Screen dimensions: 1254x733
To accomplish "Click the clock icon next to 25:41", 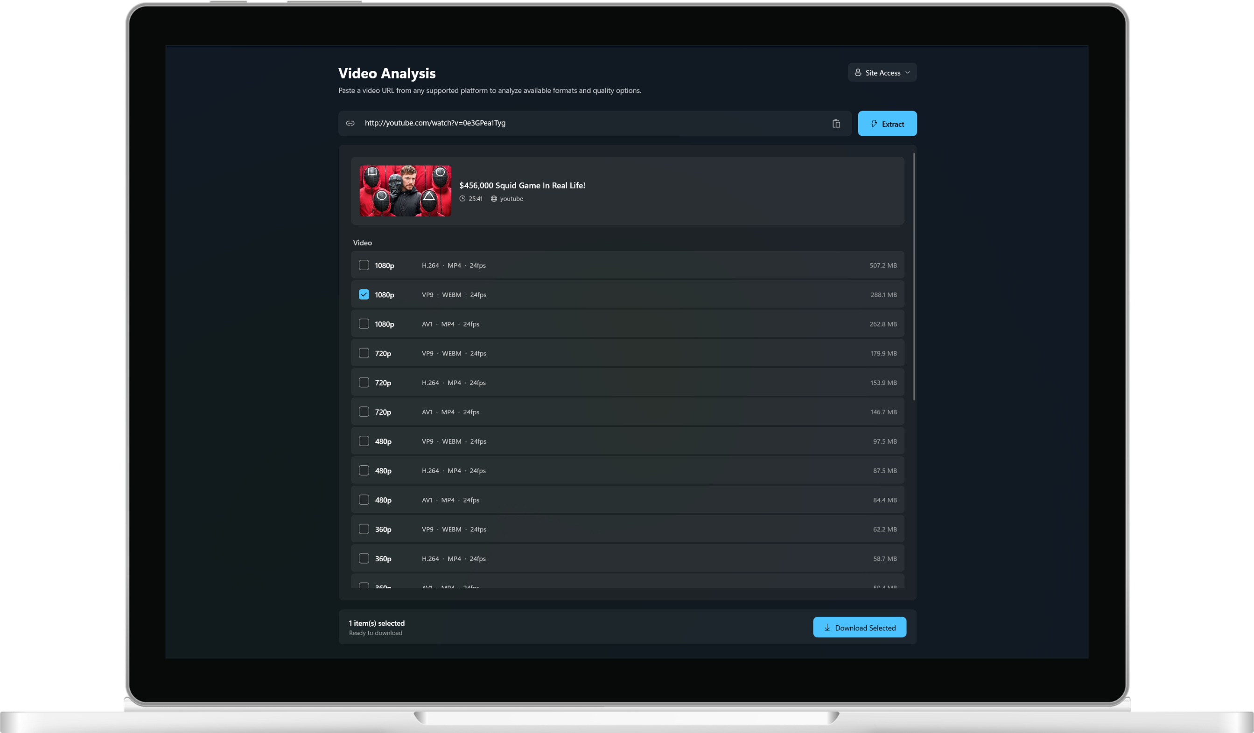I will (x=462, y=199).
